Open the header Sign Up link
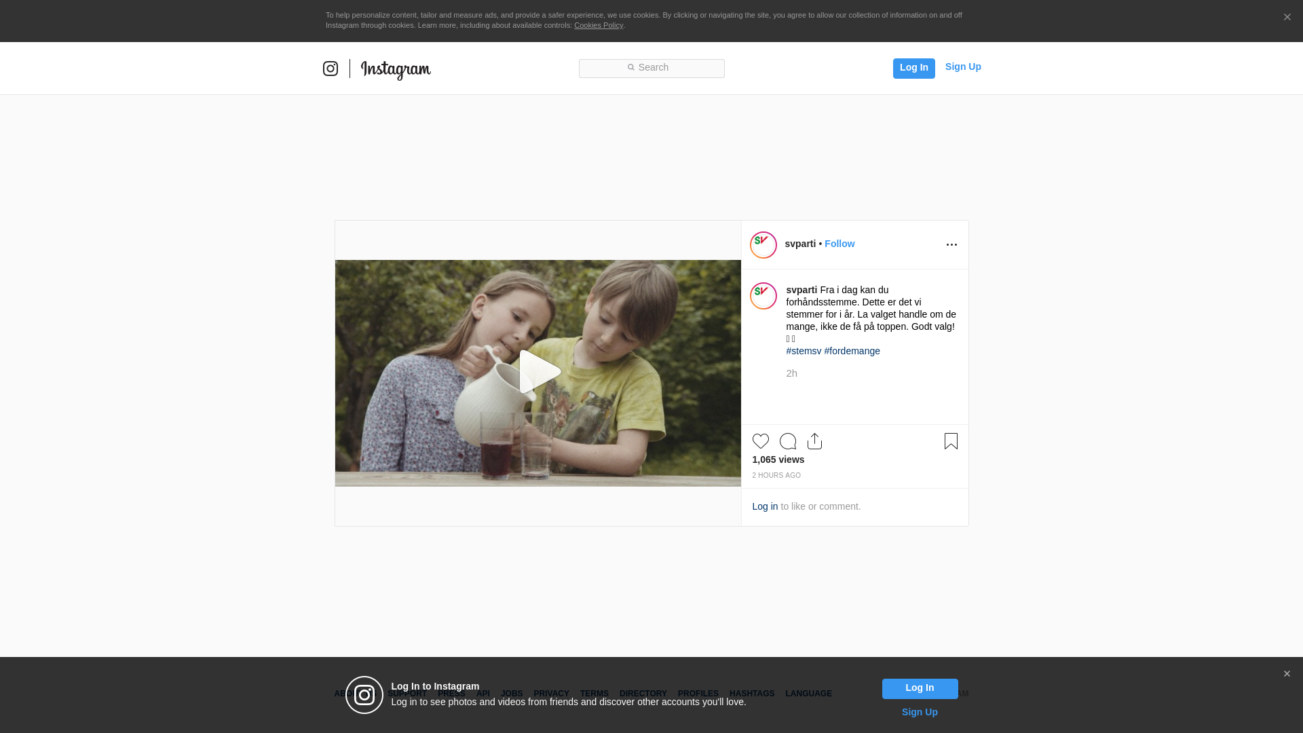This screenshot has width=1303, height=733. coord(962,67)
